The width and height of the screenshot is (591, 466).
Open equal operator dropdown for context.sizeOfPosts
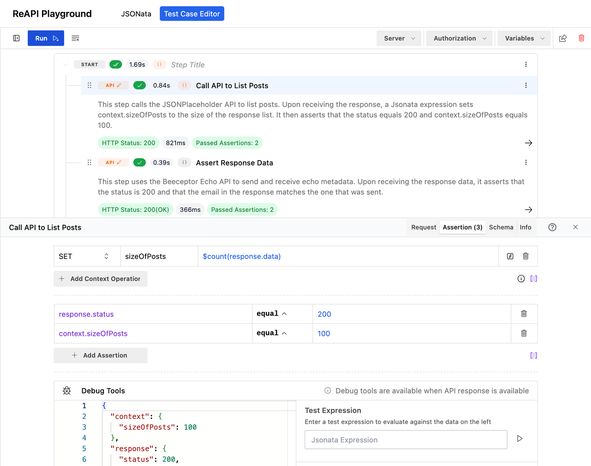(x=282, y=333)
